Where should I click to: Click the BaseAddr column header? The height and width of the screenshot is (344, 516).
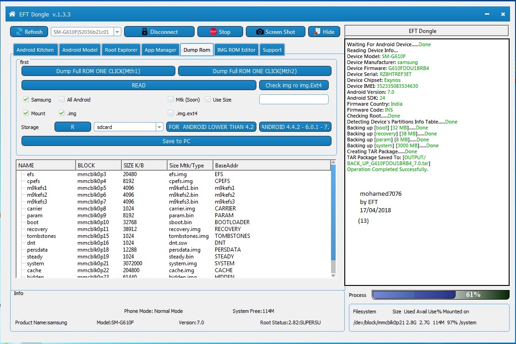point(272,166)
